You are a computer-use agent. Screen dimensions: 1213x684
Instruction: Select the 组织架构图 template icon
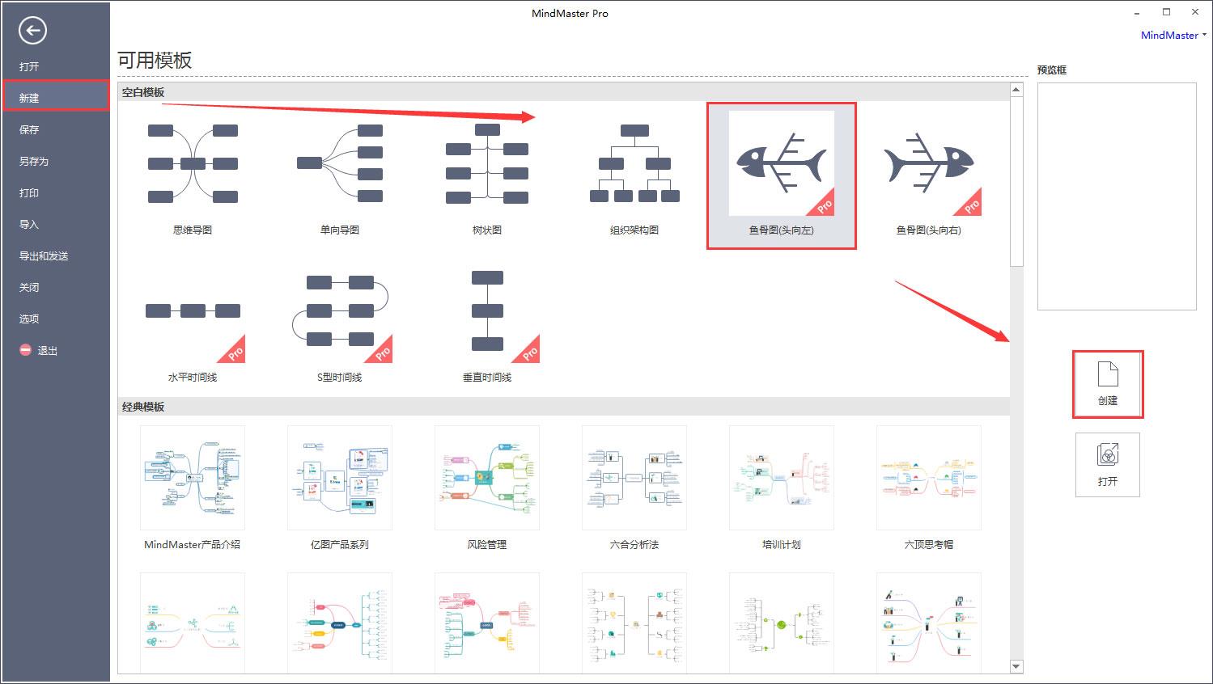coord(634,163)
